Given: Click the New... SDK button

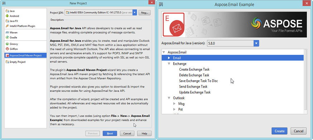Looking at the screenshot, I should point(145,12).
